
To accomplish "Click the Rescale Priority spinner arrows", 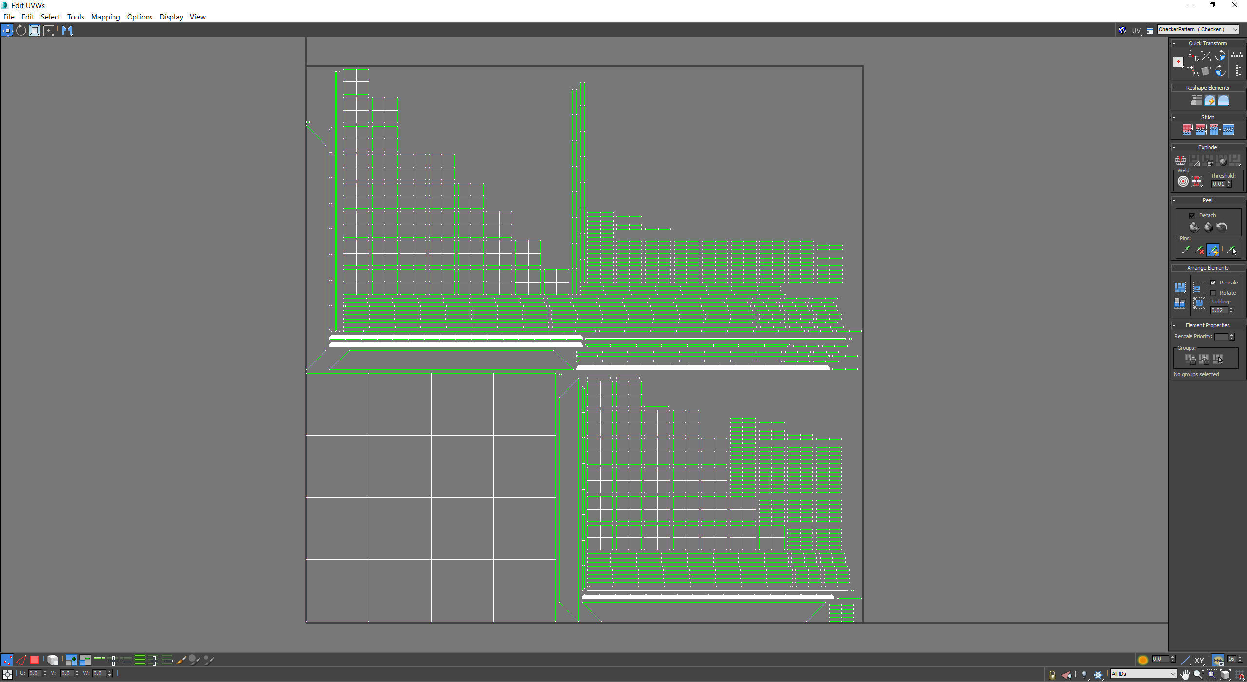I will tap(1232, 337).
